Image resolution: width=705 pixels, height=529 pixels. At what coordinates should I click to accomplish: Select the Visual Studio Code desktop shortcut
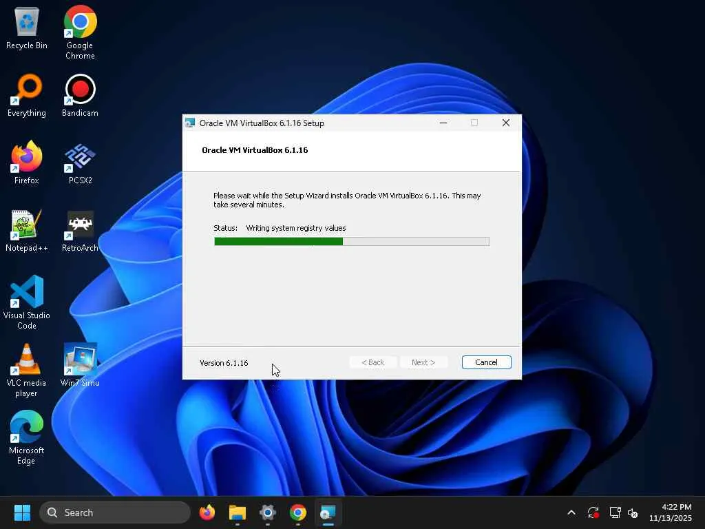tap(27, 302)
